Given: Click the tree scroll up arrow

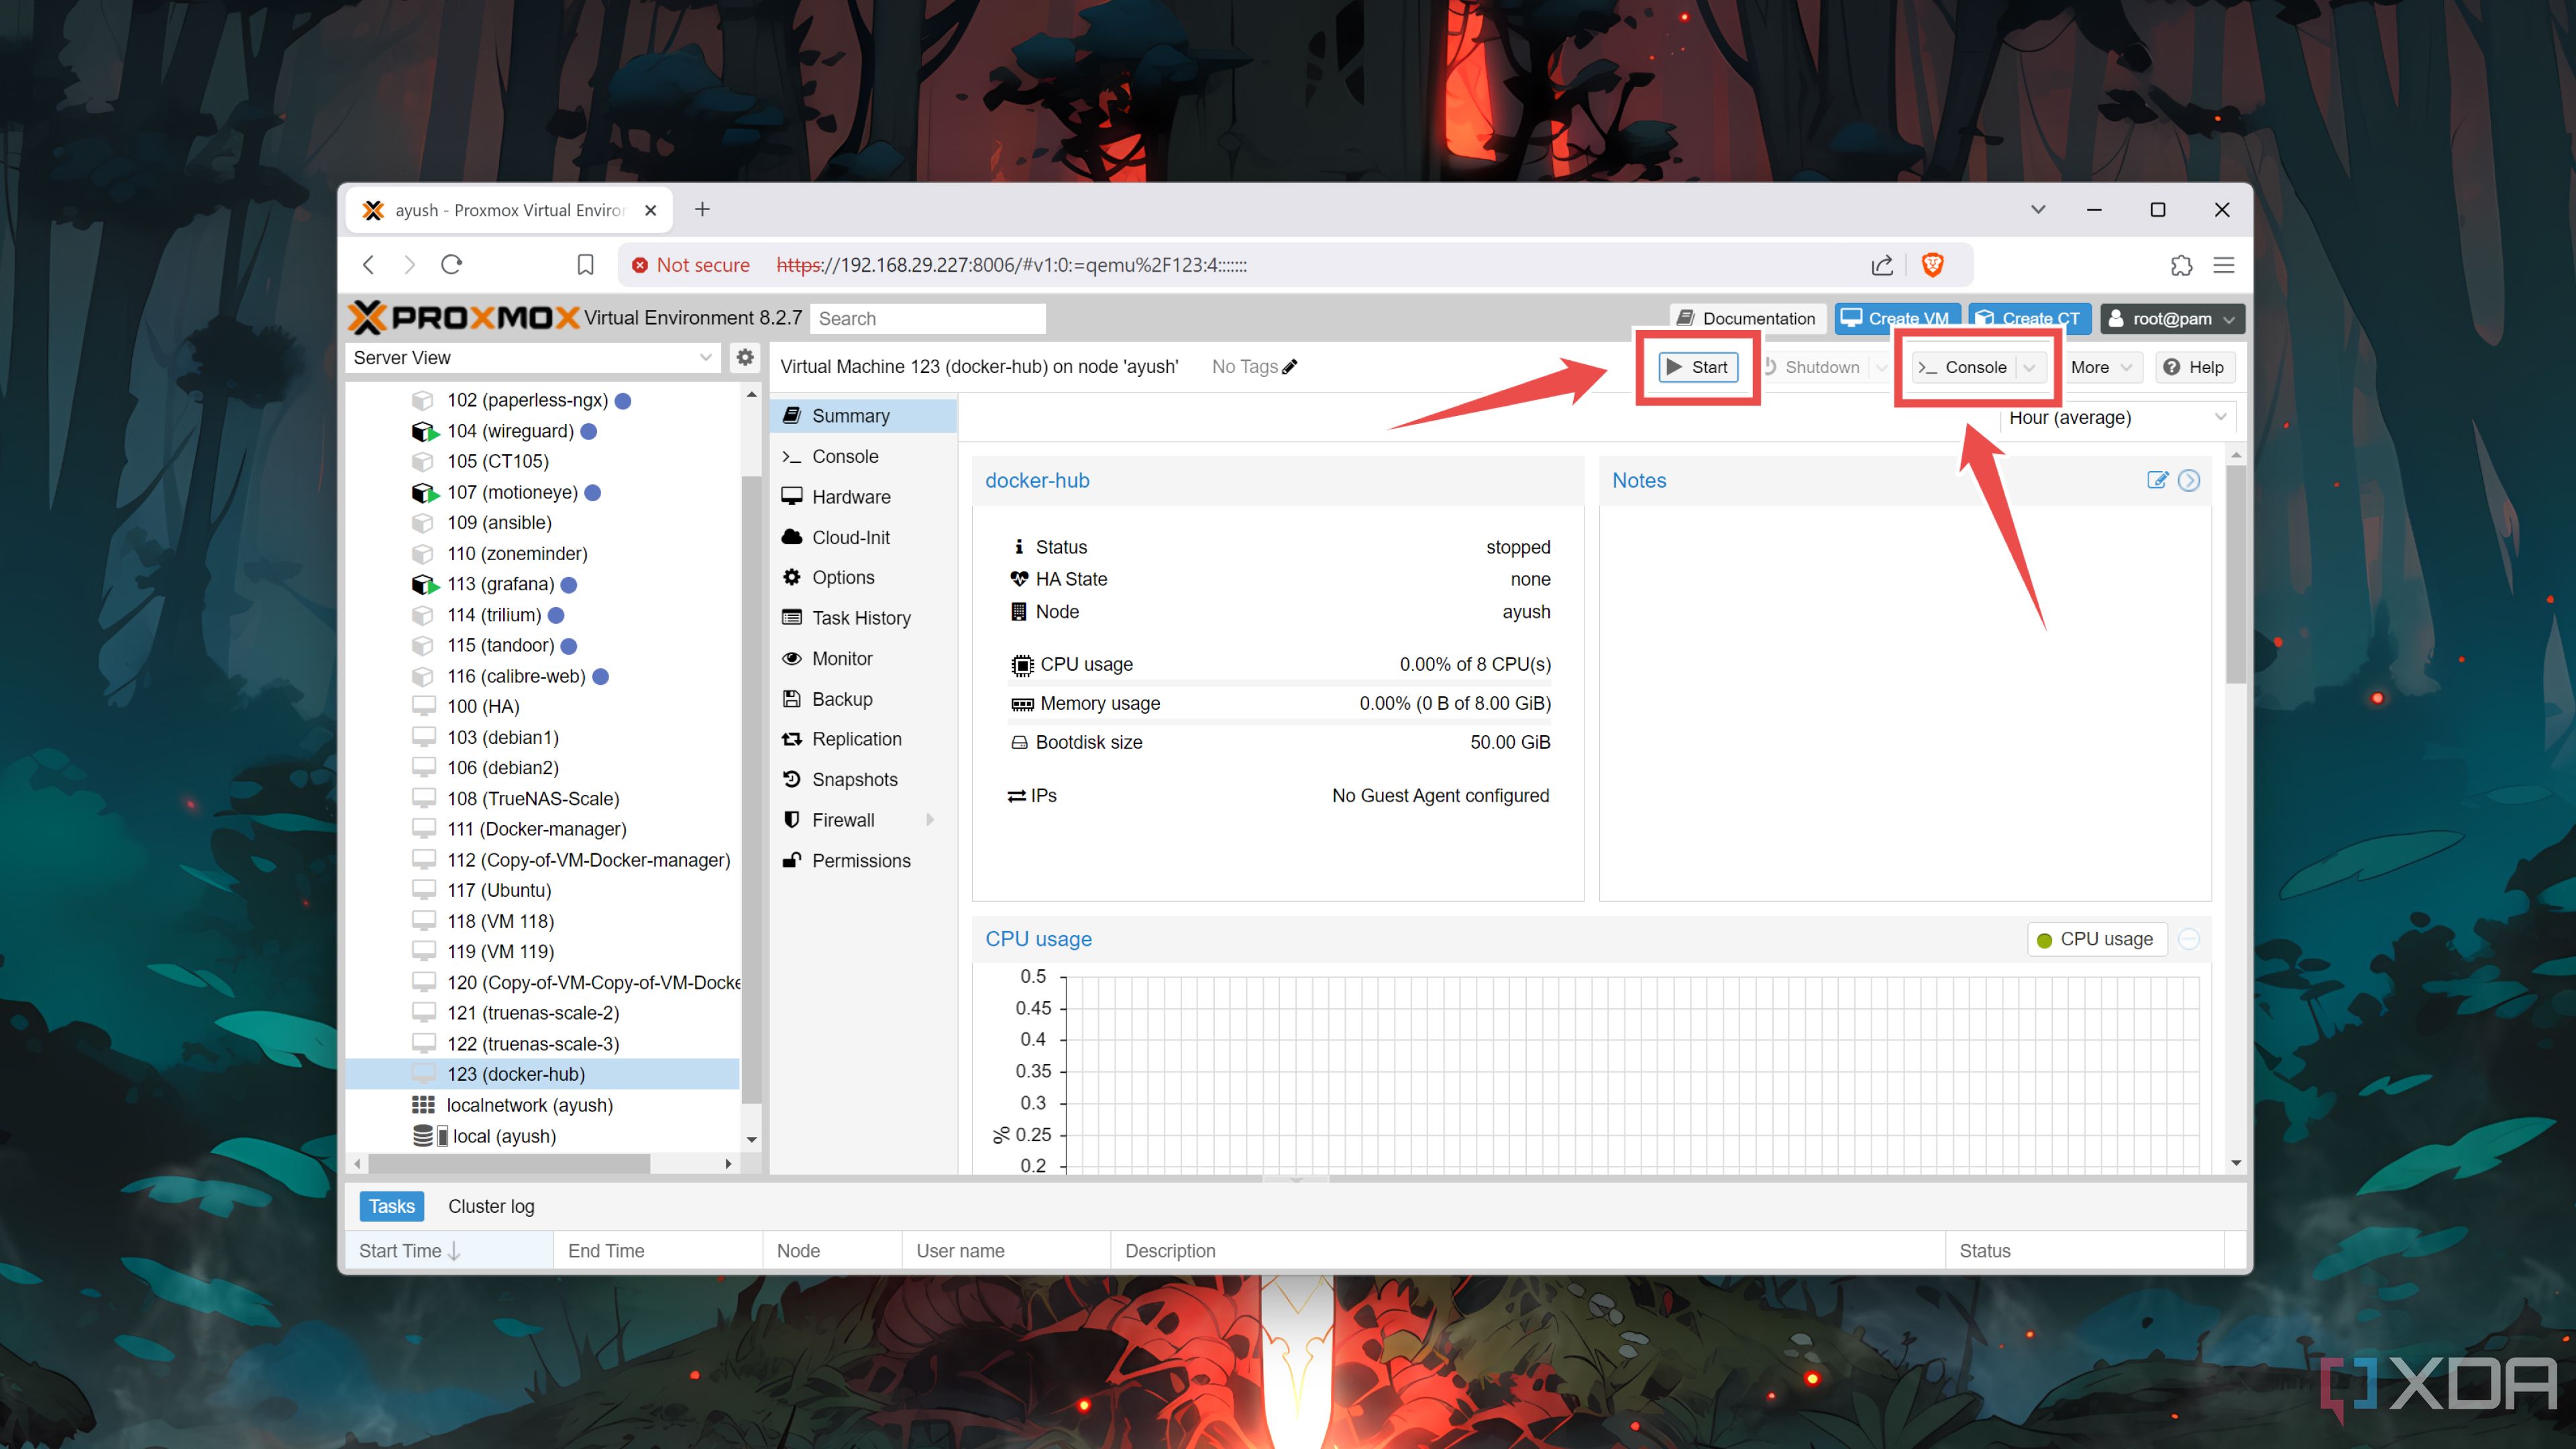Looking at the screenshot, I should (x=751, y=395).
